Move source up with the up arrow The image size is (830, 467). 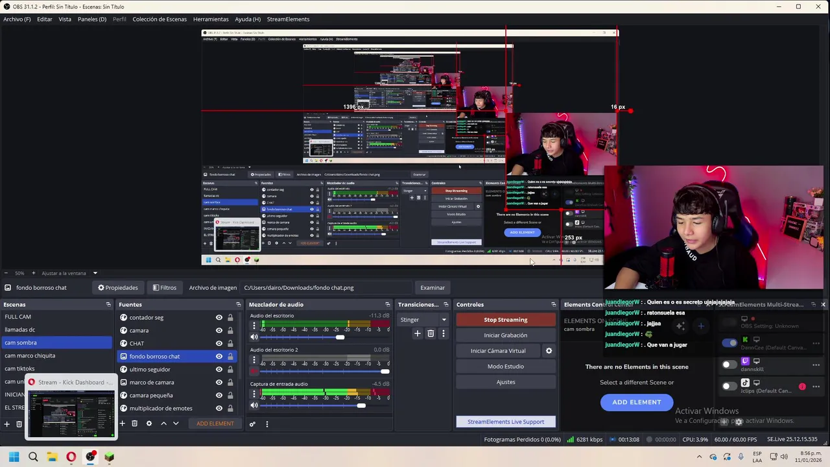tap(163, 424)
